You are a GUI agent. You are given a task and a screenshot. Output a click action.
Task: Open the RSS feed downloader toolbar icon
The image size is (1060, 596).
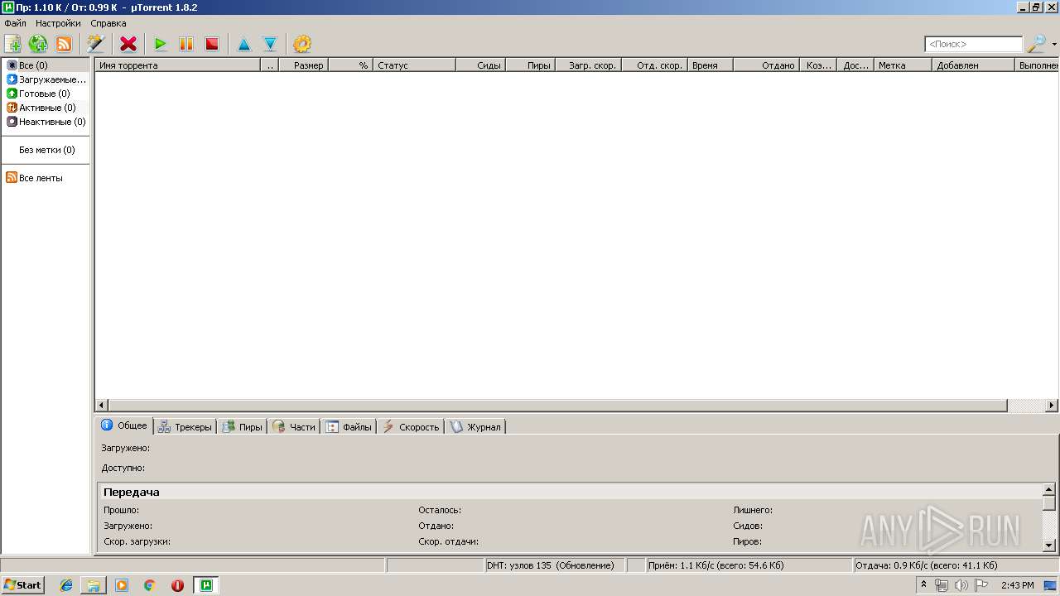[64, 44]
